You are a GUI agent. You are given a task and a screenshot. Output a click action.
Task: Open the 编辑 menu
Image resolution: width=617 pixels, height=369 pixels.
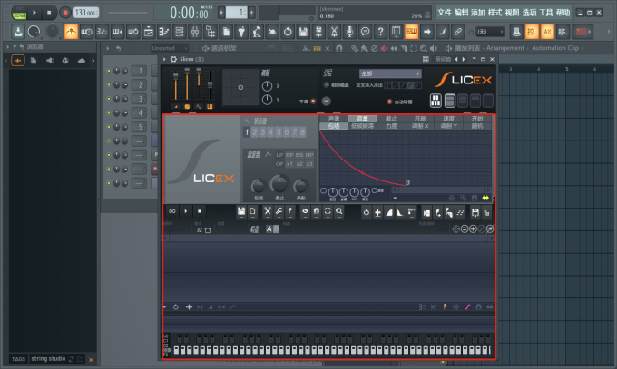coord(461,13)
